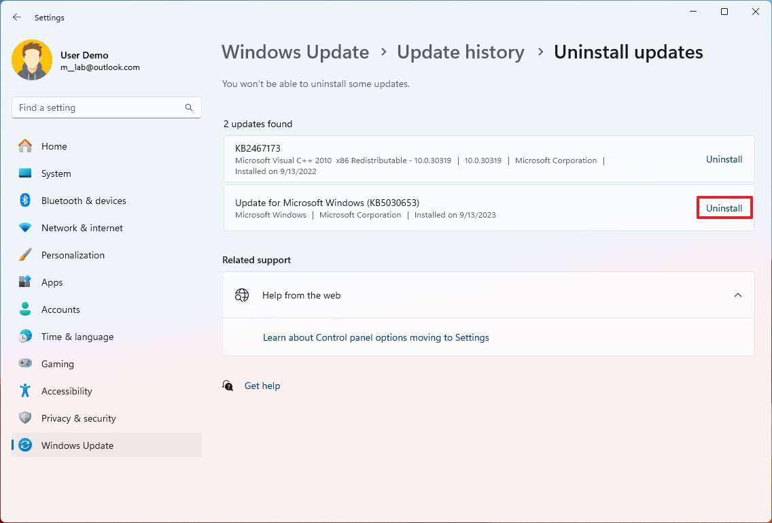Uninstall the KB5030653 update
The width and height of the screenshot is (772, 523).
coord(724,207)
